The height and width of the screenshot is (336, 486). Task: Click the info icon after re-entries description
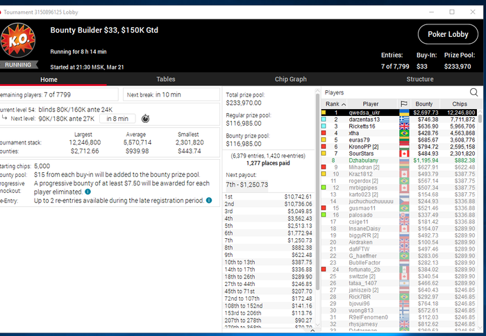(209, 201)
